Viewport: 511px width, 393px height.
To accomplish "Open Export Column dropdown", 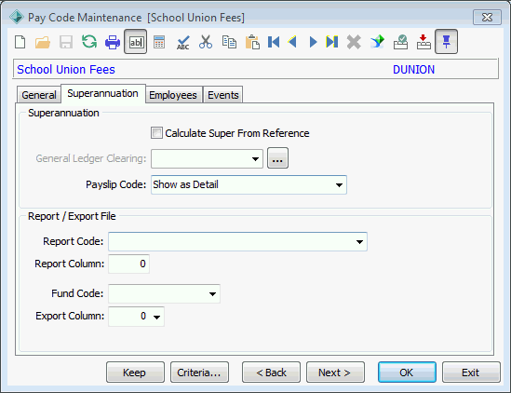I will (x=156, y=317).
